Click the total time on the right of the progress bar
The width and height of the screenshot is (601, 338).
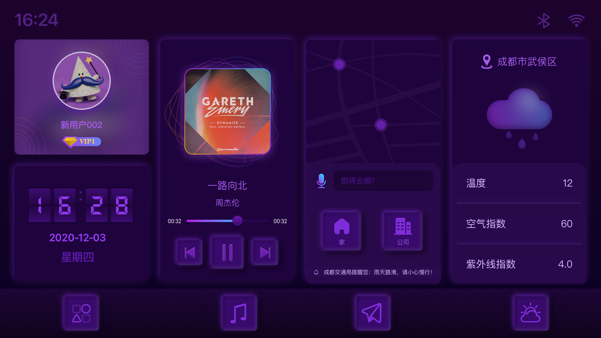[x=280, y=221]
